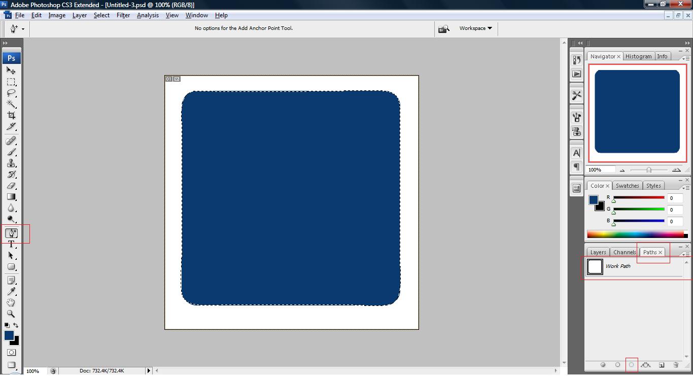Delete the current path
Viewport: 693px width, 376px height.
click(x=676, y=365)
